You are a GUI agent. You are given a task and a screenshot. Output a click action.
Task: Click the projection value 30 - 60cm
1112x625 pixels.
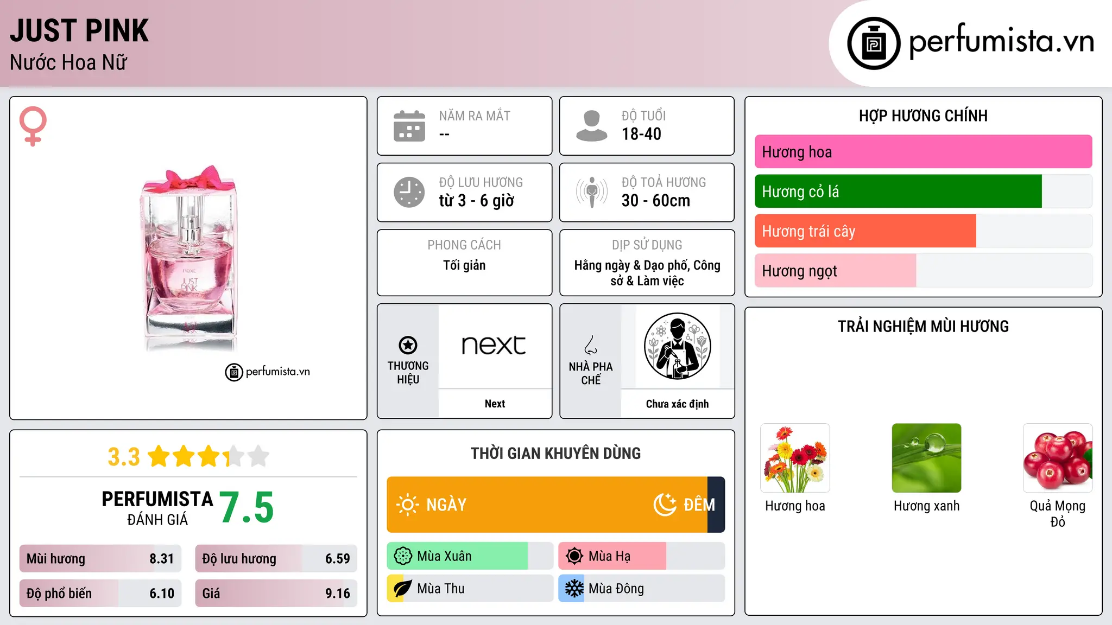click(x=656, y=201)
